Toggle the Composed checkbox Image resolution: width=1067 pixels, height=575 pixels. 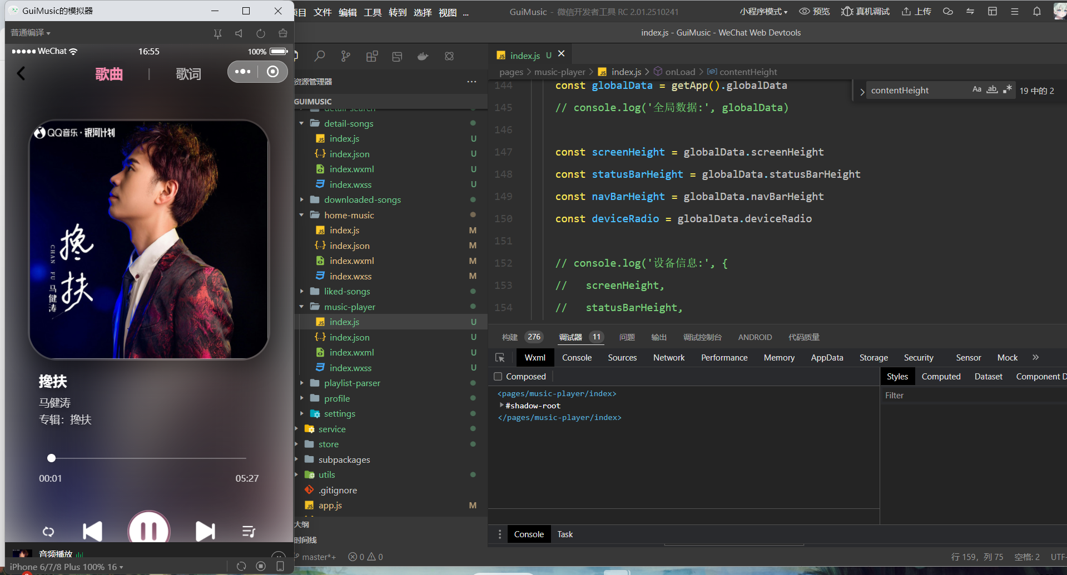(498, 377)
